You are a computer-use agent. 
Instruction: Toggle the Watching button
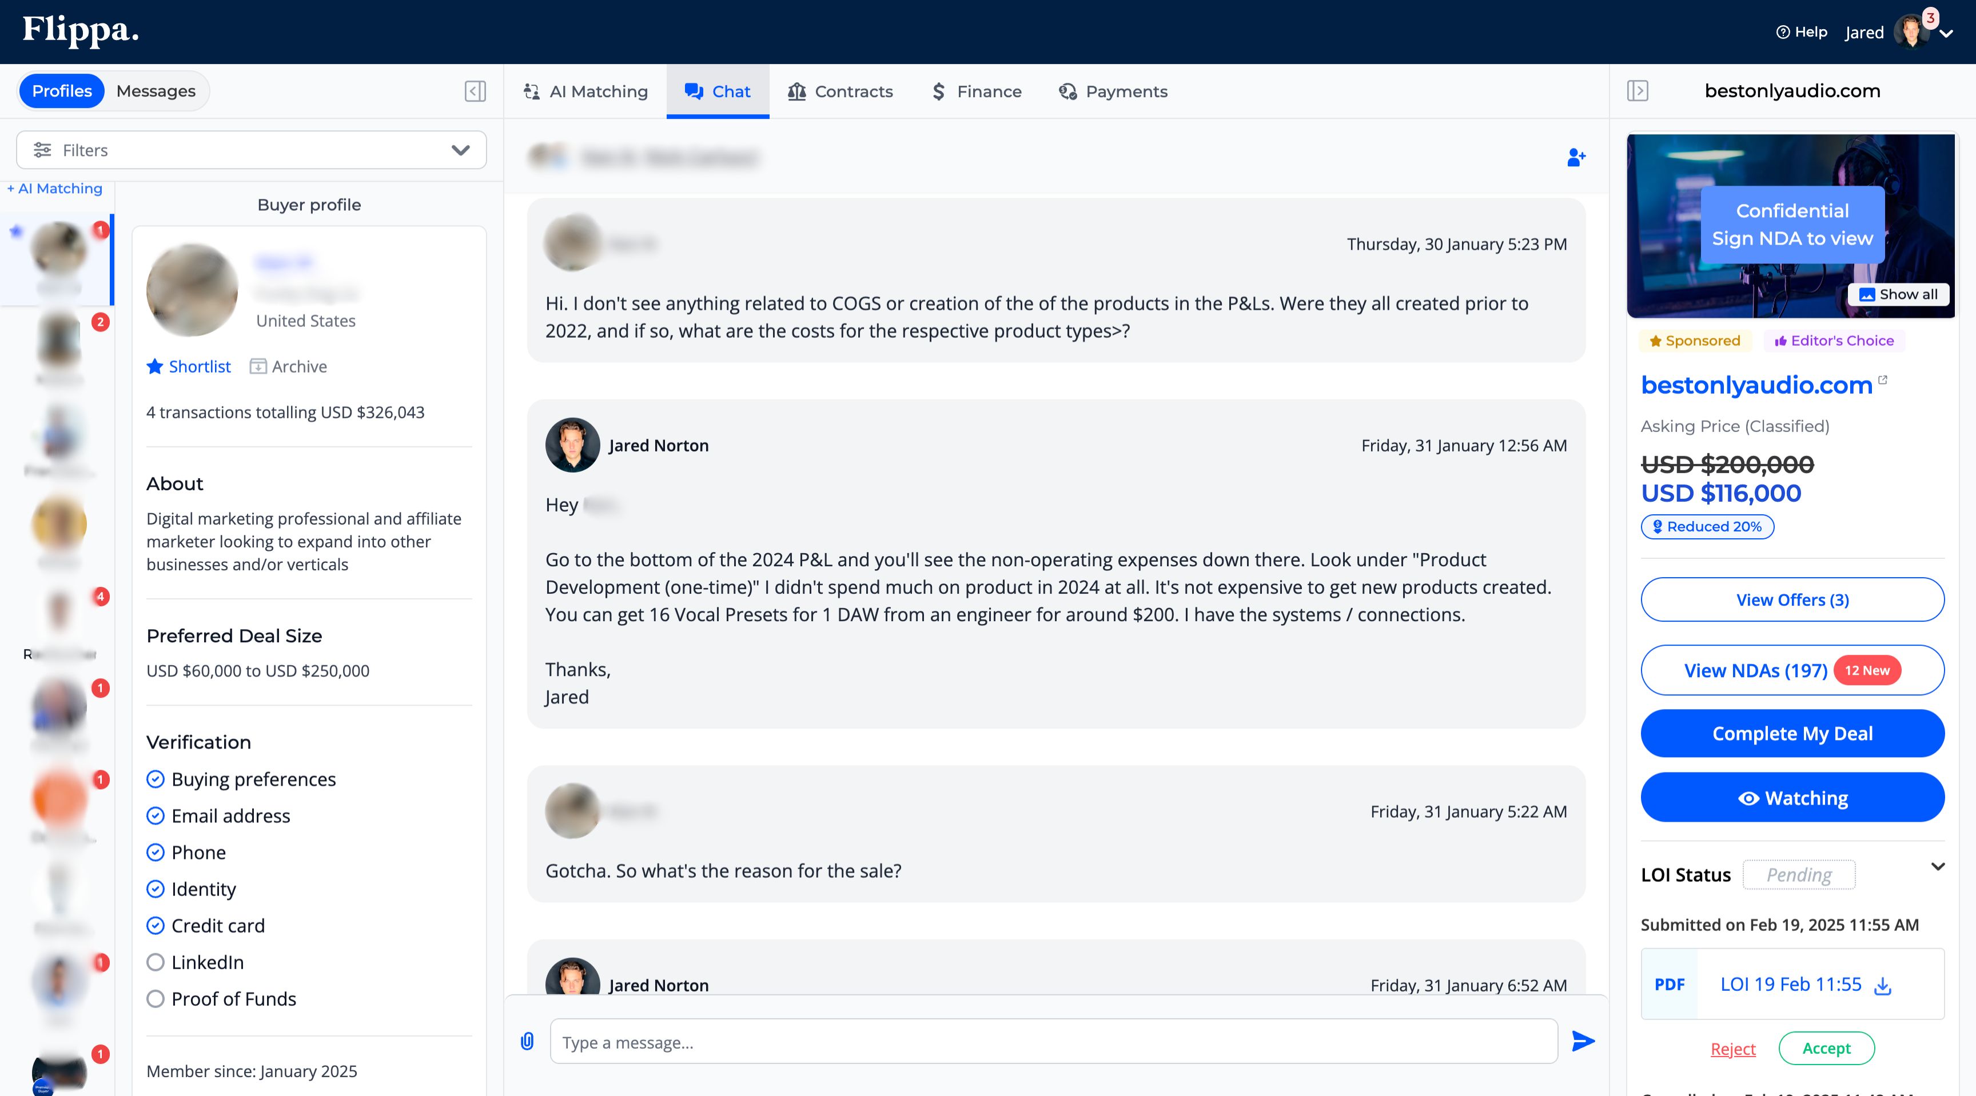point(1792,797)
